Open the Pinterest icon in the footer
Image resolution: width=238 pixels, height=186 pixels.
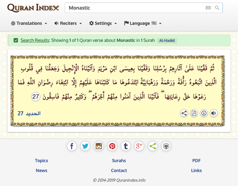(x=112, y=146)
